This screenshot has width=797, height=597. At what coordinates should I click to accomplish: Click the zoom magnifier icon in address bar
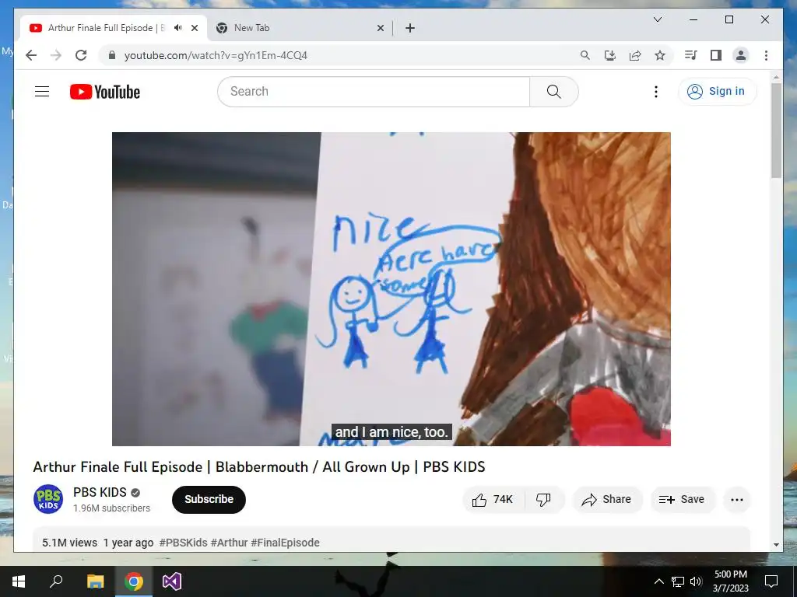click(x=585, y=55)
